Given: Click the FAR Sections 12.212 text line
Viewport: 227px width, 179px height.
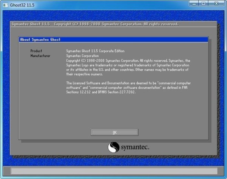Looking at the screenshot, I should [x=101, y=92].
